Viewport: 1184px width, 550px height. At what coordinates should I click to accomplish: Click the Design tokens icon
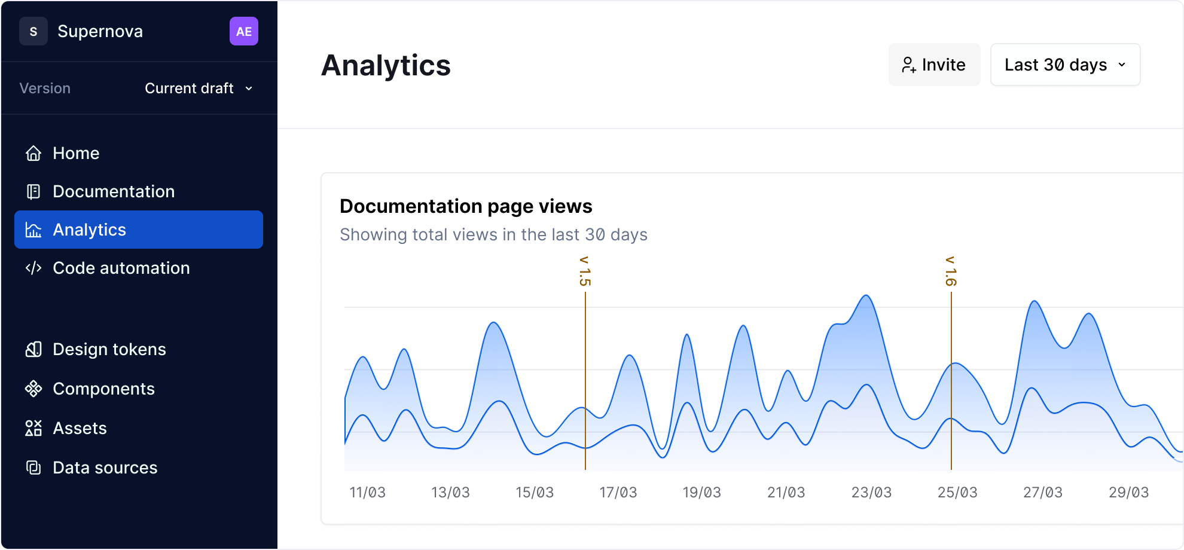pyautogui.click(x=33, y=349)
